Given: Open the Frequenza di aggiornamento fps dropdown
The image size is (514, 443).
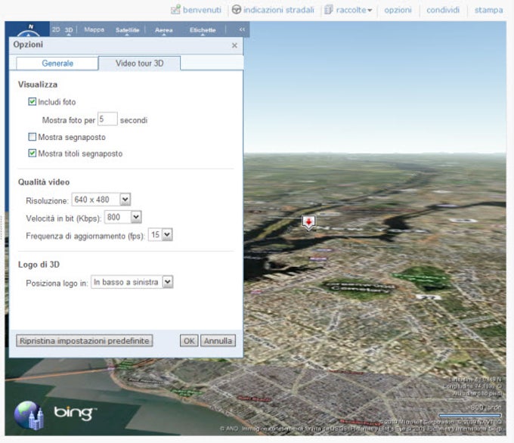Looking at the screenshot, I should [160, 234].
